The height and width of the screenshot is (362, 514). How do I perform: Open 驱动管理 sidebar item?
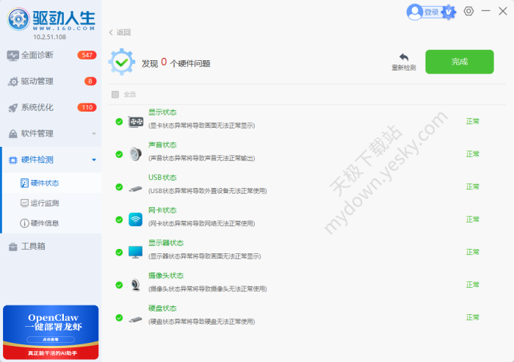click(x=37, y=81)
